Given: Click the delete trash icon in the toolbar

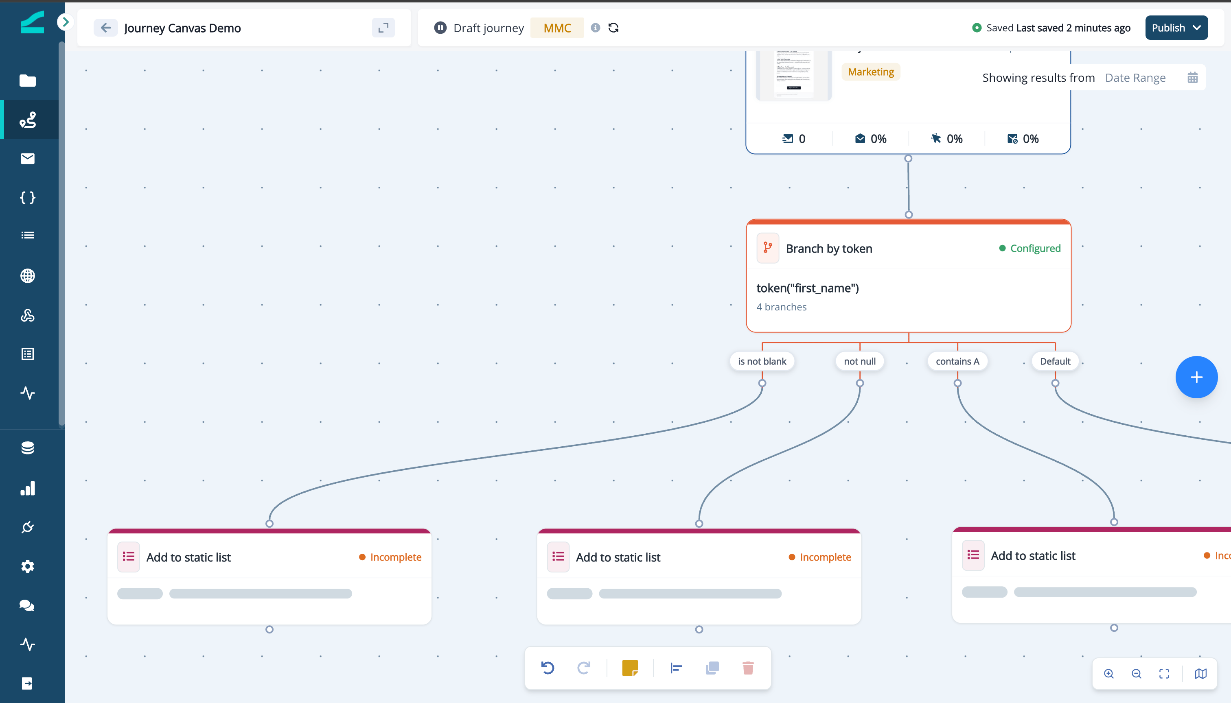Looking at the screenshot, I should tap(748, 668).
